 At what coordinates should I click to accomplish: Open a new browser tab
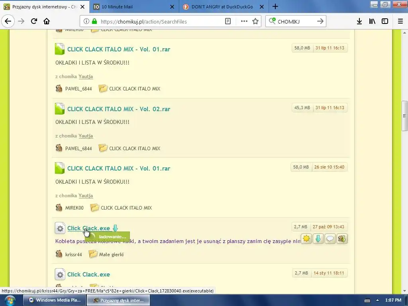pos(275,7)
